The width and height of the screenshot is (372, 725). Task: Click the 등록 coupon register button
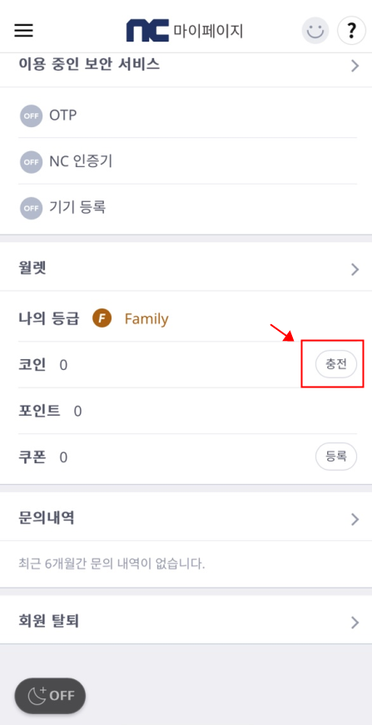[x=336, y=456]
